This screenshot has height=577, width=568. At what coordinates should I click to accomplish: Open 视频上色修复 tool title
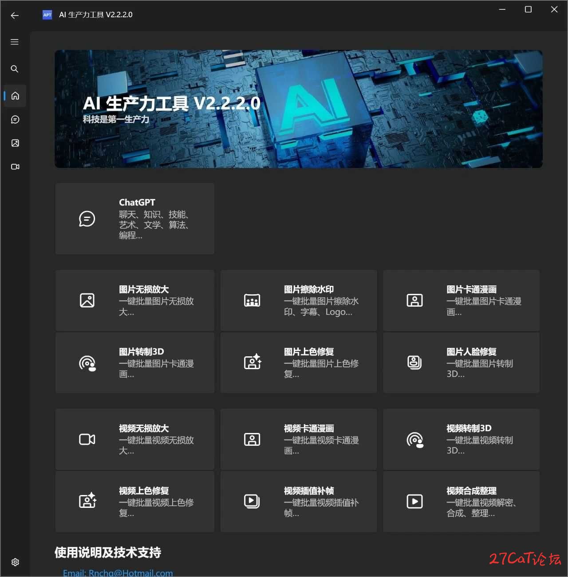click(x=144, y=491)
